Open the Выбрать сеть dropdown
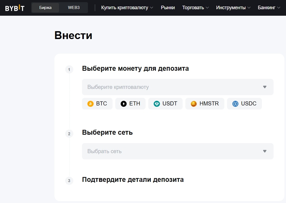 tap(178, 151)
